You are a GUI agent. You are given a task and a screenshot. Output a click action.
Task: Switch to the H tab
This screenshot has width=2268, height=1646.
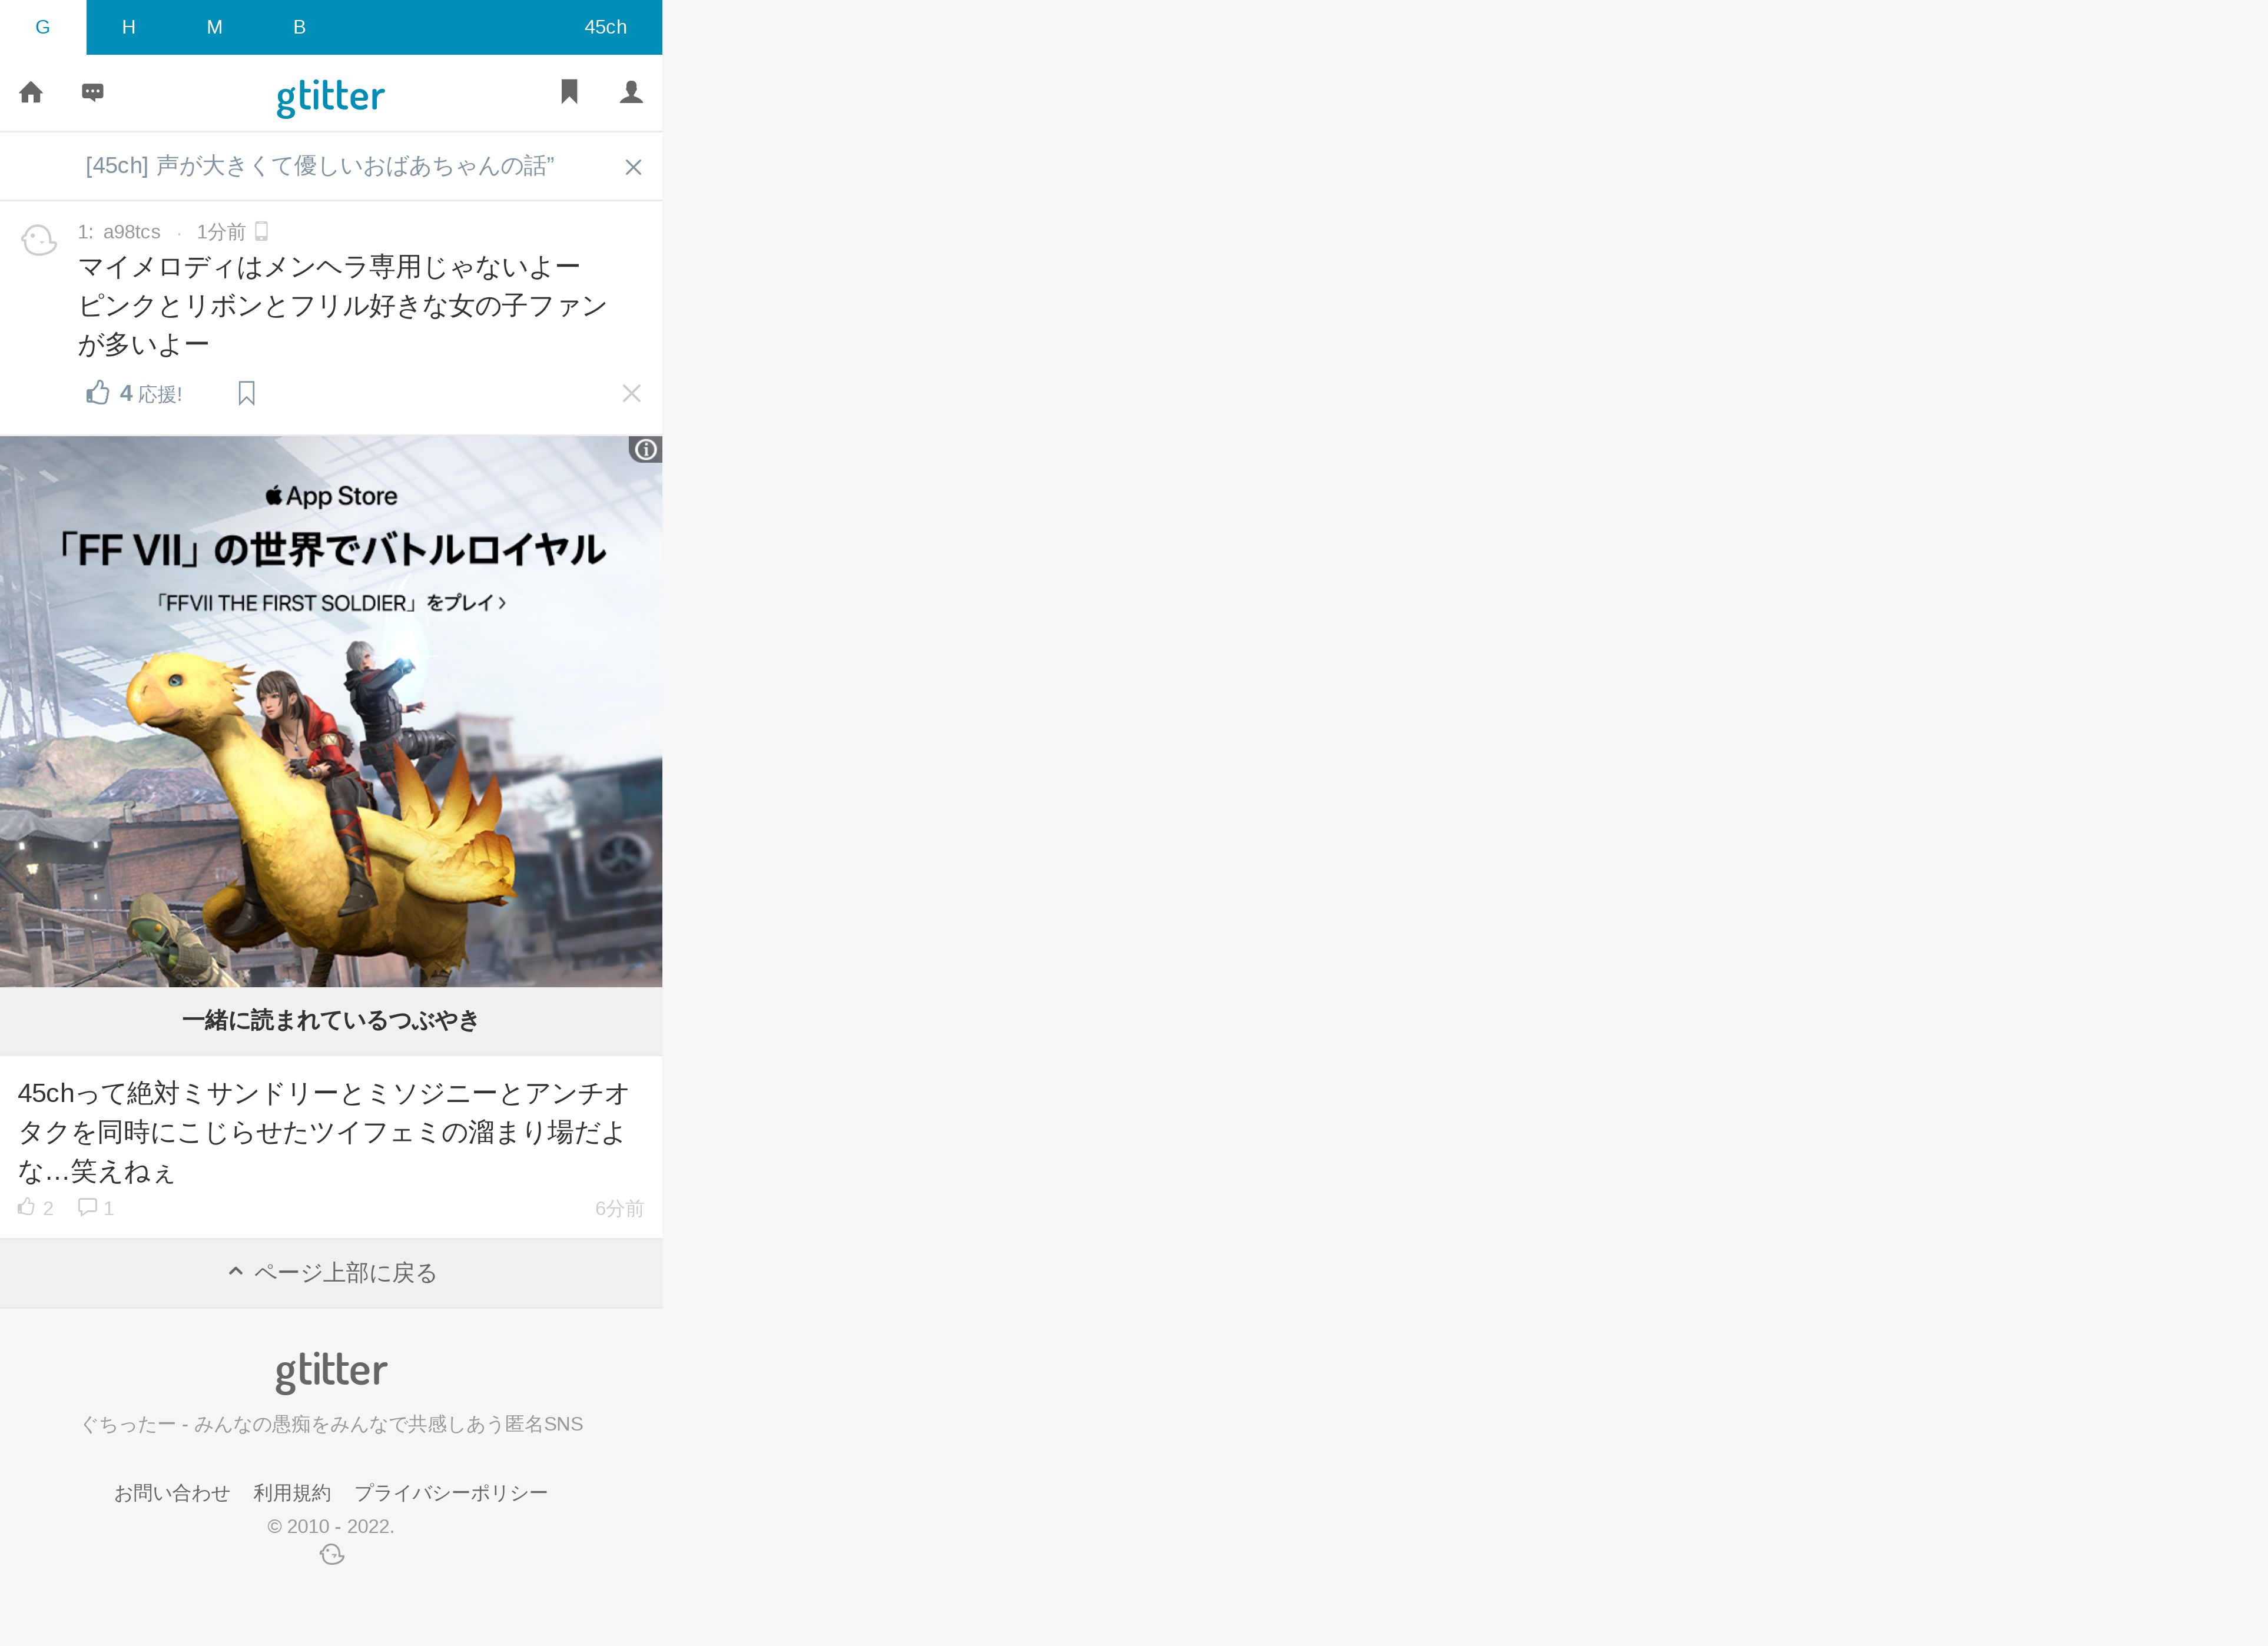click(128, 27)
